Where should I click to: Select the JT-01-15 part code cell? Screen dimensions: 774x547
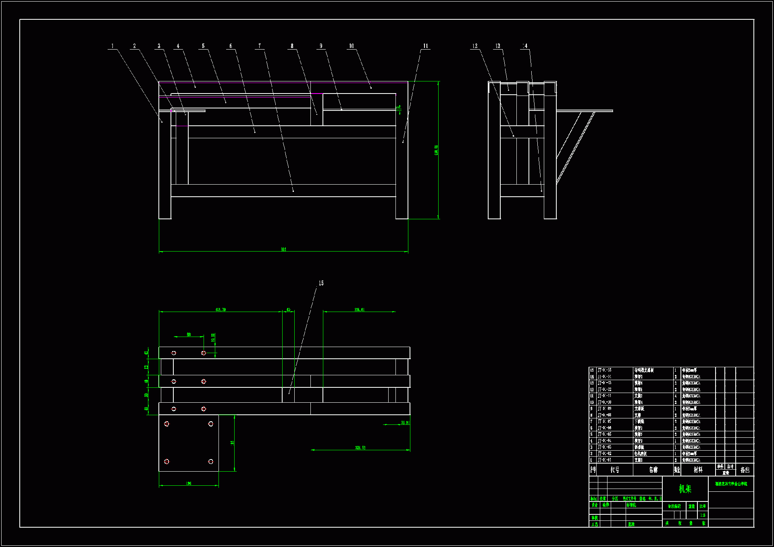click(x=604, y=370)
